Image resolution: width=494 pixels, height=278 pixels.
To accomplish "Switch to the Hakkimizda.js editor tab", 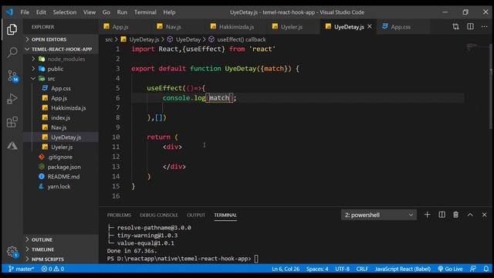I will pyautogui.click(x=237, y=27).
